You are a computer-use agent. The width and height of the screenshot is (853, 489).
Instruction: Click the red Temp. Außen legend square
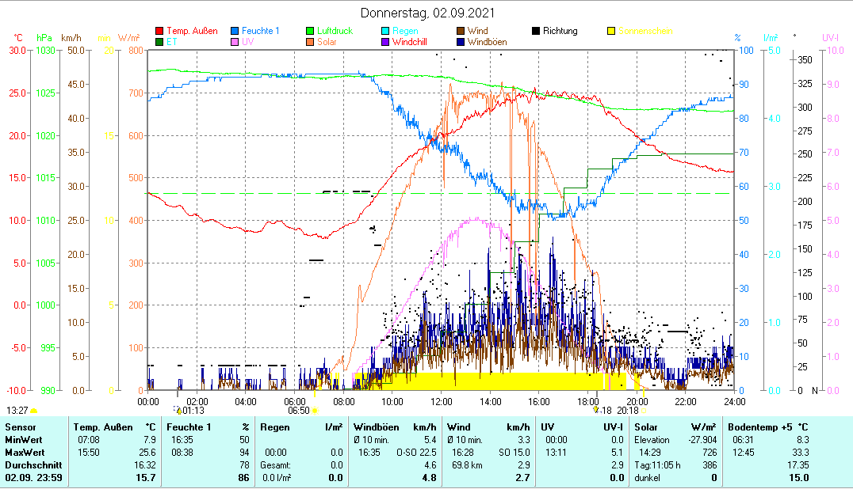point(159,31)
